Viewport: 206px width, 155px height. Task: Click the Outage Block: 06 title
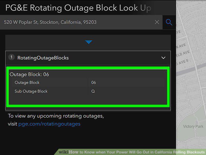tap(29, 74)
